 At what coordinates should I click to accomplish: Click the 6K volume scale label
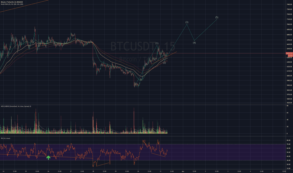click(287, 113)
